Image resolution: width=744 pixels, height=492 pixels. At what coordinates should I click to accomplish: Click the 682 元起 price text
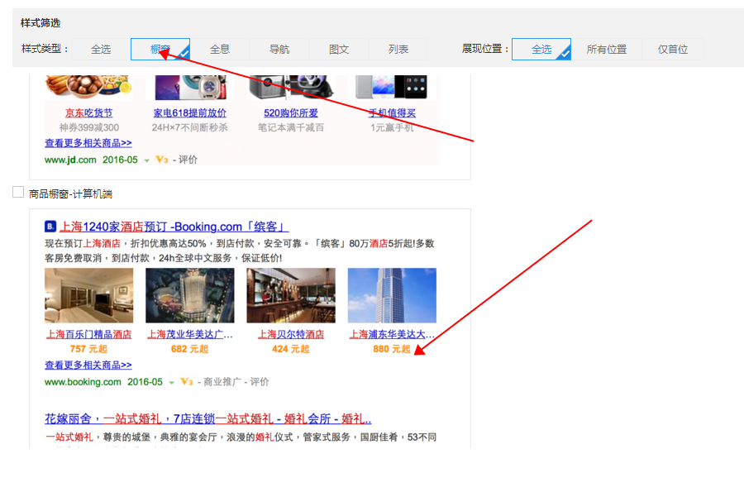coord(190,349)
